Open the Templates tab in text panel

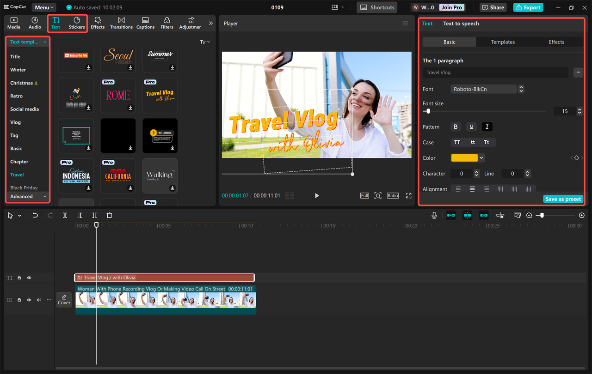point(503,42)
